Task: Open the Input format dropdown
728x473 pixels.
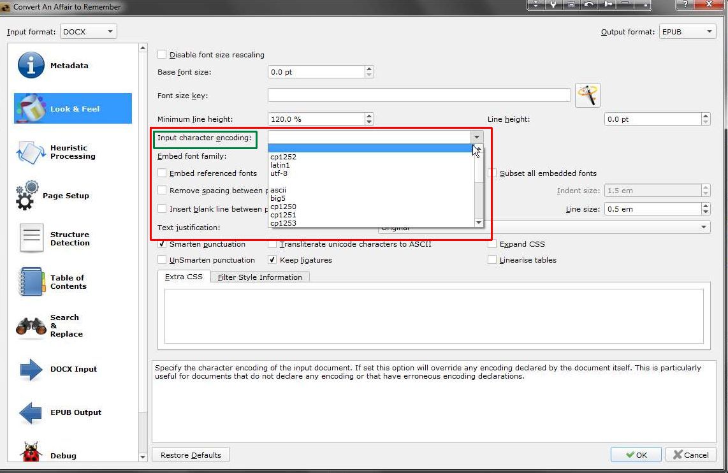Action: tap(88, 32)
